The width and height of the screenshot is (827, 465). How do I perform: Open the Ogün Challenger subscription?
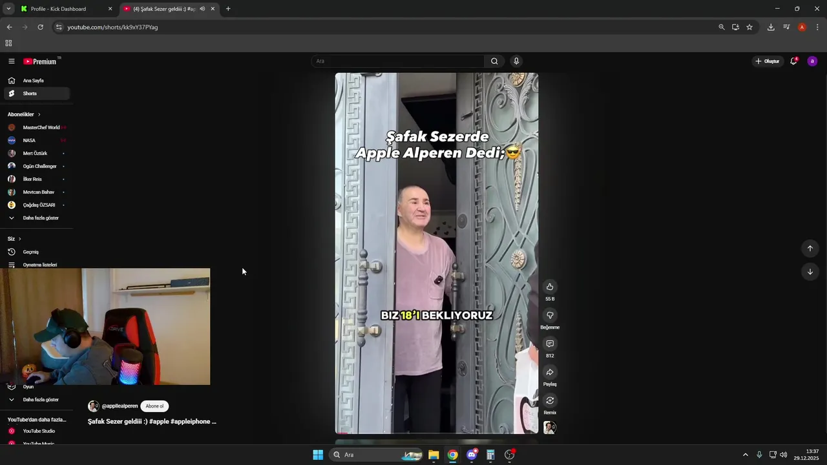[x=36, y=166]
